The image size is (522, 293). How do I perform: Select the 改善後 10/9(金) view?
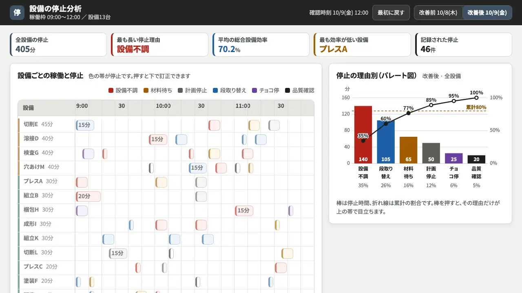click(487, 13)
